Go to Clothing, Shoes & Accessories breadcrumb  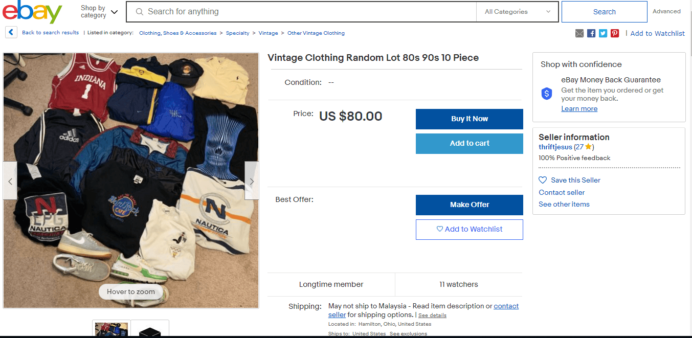click(x=177, y=33)
